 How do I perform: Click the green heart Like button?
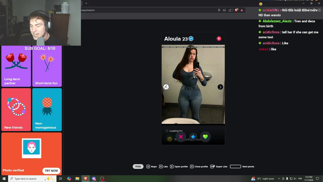click(205, 137)
